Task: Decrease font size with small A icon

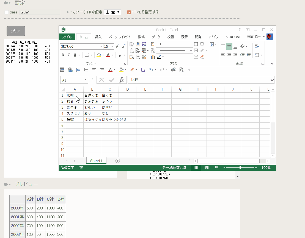Action: click(123, 47)
